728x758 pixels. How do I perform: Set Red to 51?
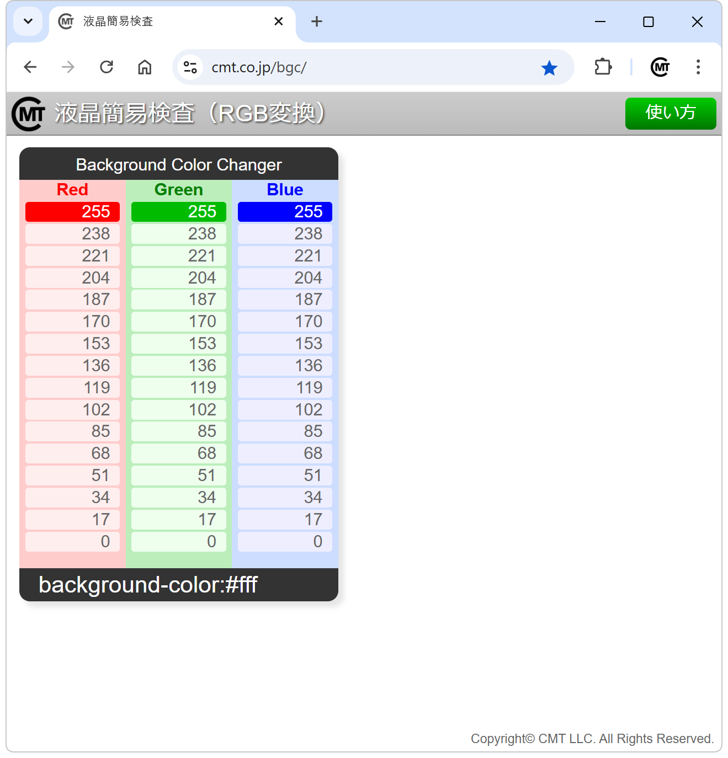(72, 476)
